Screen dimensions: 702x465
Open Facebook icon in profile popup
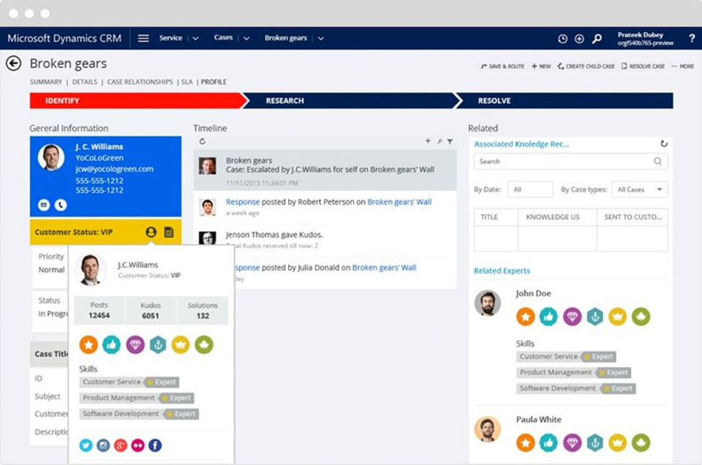pos(155,445)
